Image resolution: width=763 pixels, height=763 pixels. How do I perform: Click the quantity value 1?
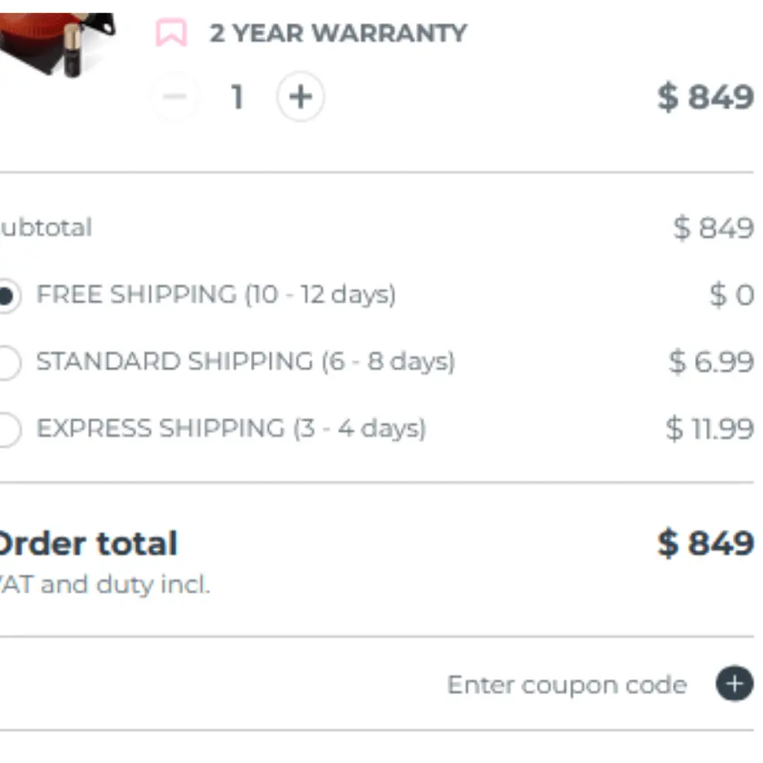click(237, 97)
